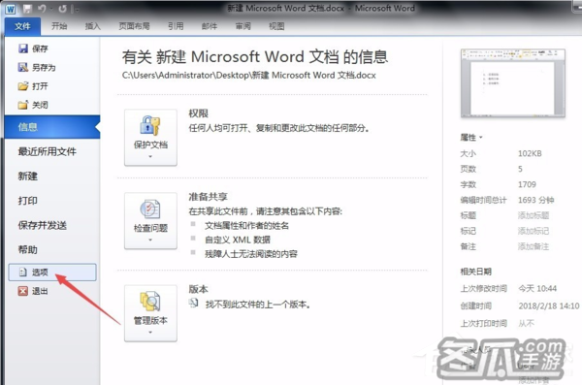This screenshot has height=385, width=582.
Task: Switch to the 审阅 ribbon tab
Action: pyautogui.click(x=243, y=26)
